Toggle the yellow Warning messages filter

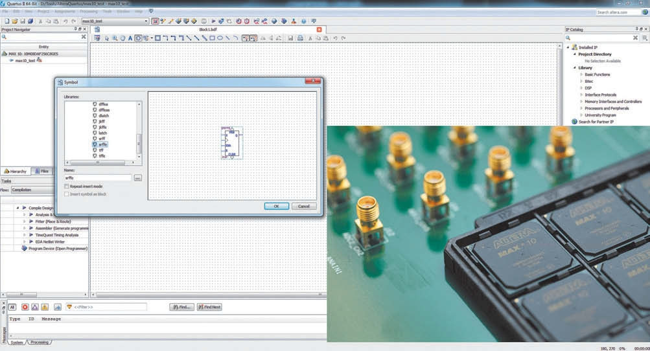click(x=45, y=307)
